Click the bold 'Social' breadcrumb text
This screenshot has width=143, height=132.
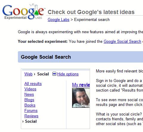point(43,74)
